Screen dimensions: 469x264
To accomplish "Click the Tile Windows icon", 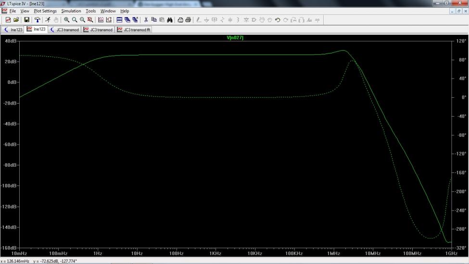I will click(119, 20).
